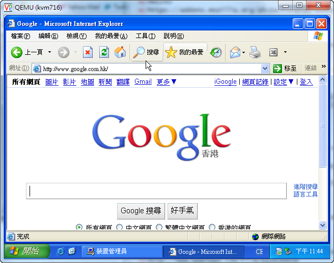Open the Edit button dropdown arrow
This screenshot has width=334, height=263.
click(x=285, y=52)
